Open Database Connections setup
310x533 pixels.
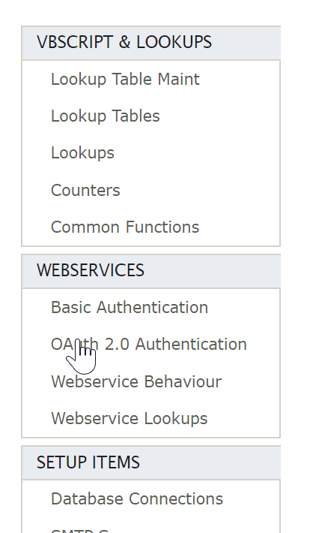point(137,499)
